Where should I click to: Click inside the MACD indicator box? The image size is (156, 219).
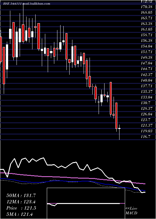(x=86, y=203)
